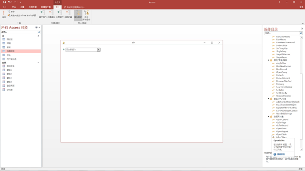Select the OpenForm action in catalog
The height and width of the screenshot is (171, 305).
click(281, 128)
